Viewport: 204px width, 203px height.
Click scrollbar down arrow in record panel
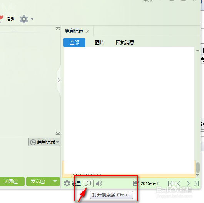coord(197,175)
